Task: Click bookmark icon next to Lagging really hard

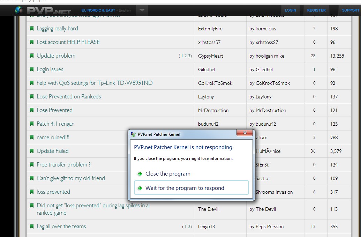Action: point(32,29)
